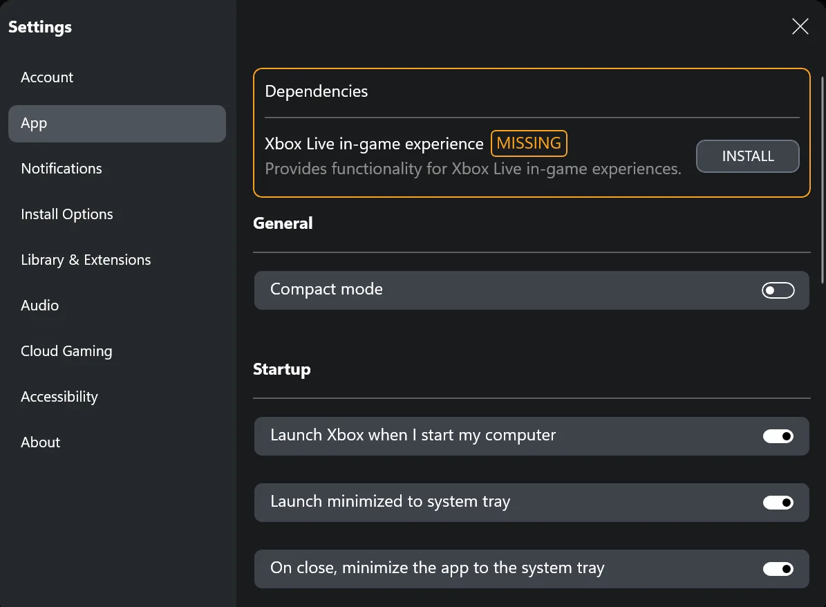Go to Notifications settings
This screenshot has height=607, width=826.
tap(62, 169)
